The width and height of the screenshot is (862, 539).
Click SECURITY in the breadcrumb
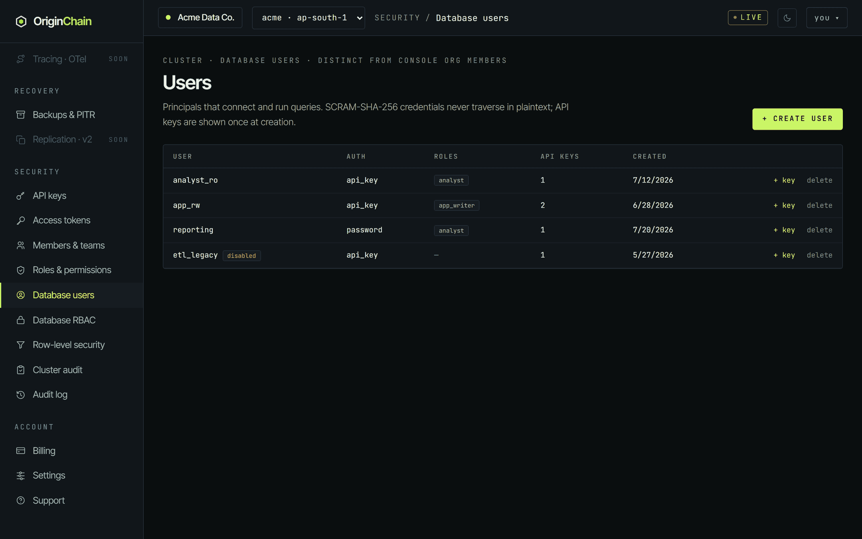tap(397, 18)
